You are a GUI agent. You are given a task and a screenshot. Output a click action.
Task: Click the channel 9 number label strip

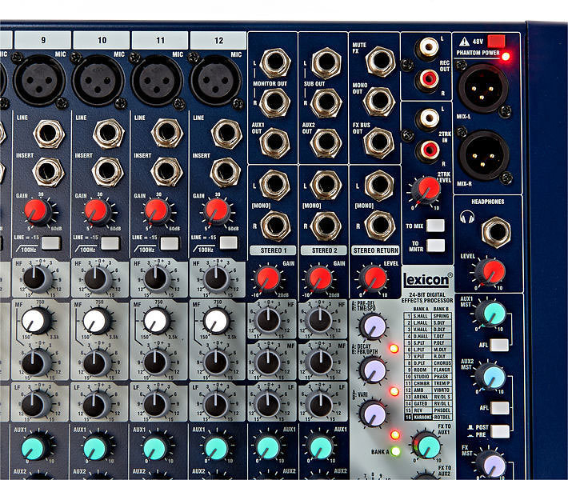point(42,40)
